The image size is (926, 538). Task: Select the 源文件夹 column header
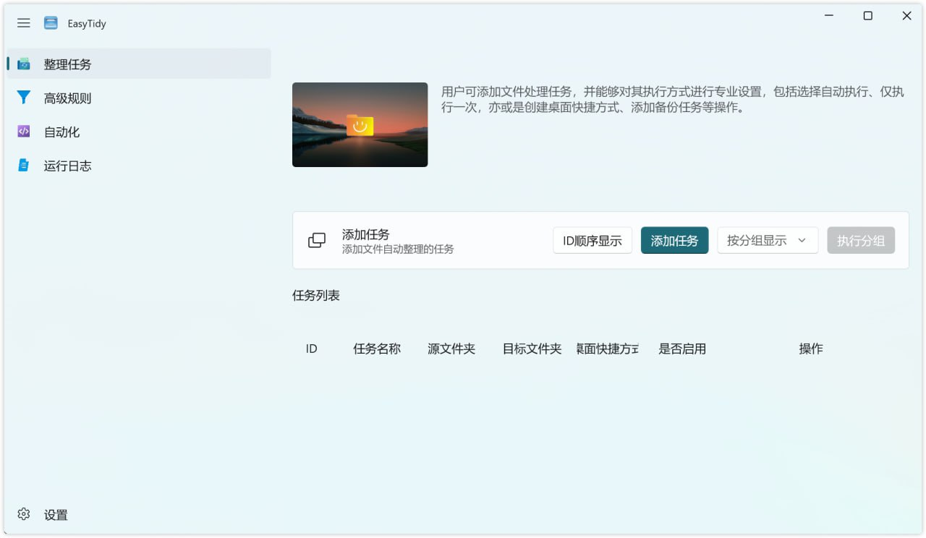click(451, 349)
